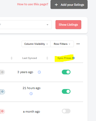Image resolution: width=96 pixels, height=121 pixels.
Task: Enable Sync Prices for a month ago row
Action: 66,111
